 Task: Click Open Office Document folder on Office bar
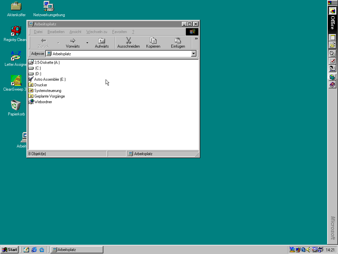tap(332, 45)
